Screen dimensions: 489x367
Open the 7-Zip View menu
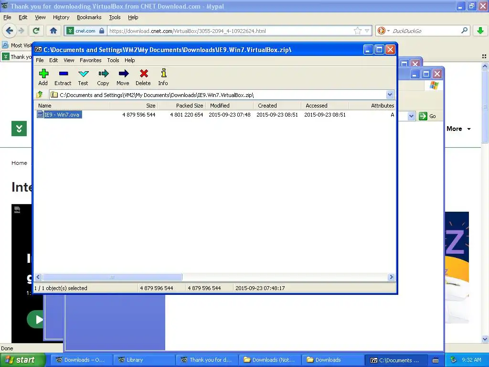pos(69,60)
